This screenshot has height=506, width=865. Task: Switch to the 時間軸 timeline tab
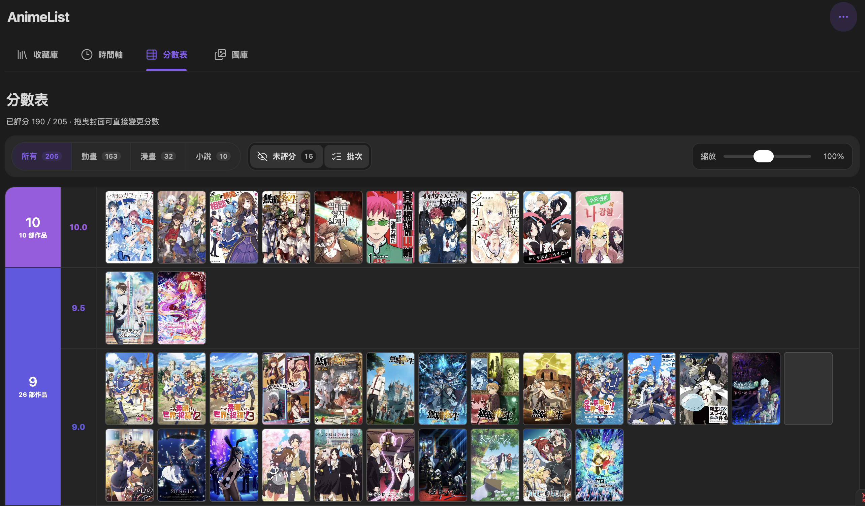pyautogui.click(x=102, y=55)
